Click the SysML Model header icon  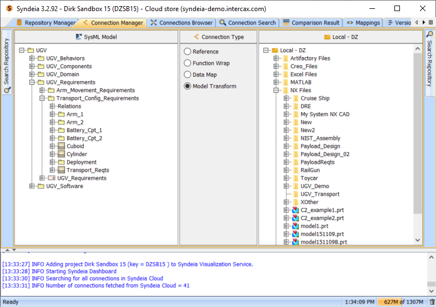click(x=79, y=37)
